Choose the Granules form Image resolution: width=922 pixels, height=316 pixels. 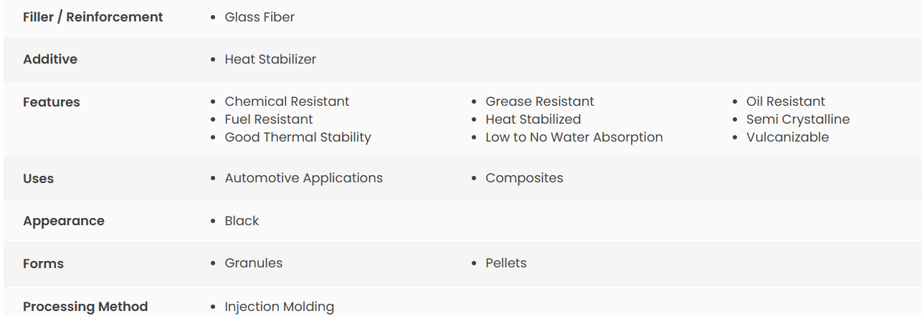254,263
